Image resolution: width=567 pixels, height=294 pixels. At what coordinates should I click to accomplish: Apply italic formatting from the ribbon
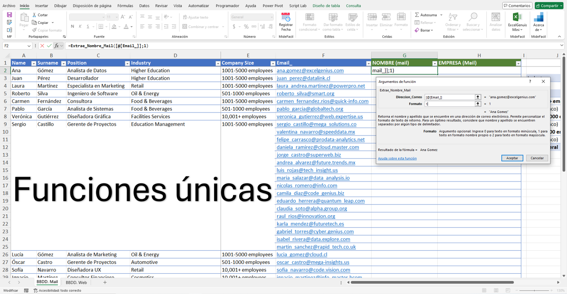point(80,26)
